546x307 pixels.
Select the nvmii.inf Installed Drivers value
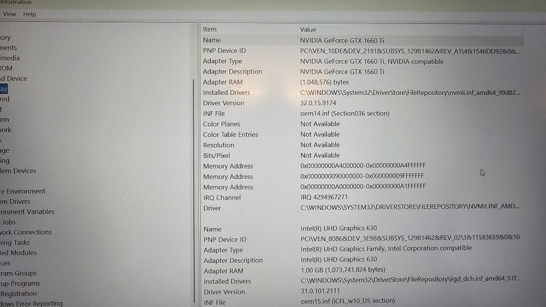[x=410, y=93]
